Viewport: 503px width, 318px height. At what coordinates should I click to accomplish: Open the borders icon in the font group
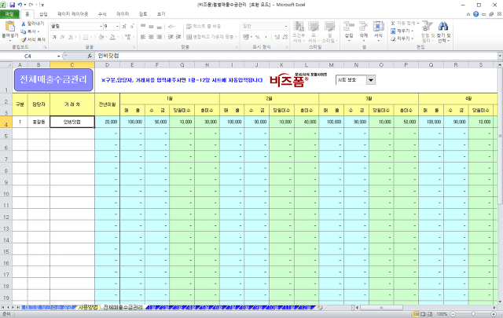click(x=86, y=37)
